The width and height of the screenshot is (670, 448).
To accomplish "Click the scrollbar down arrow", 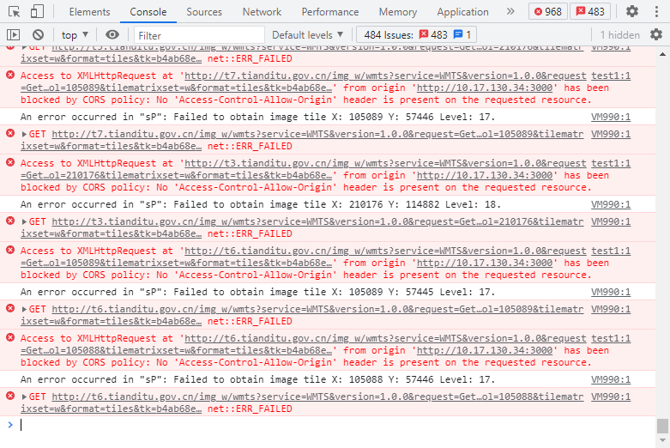I will coord(662,440).
